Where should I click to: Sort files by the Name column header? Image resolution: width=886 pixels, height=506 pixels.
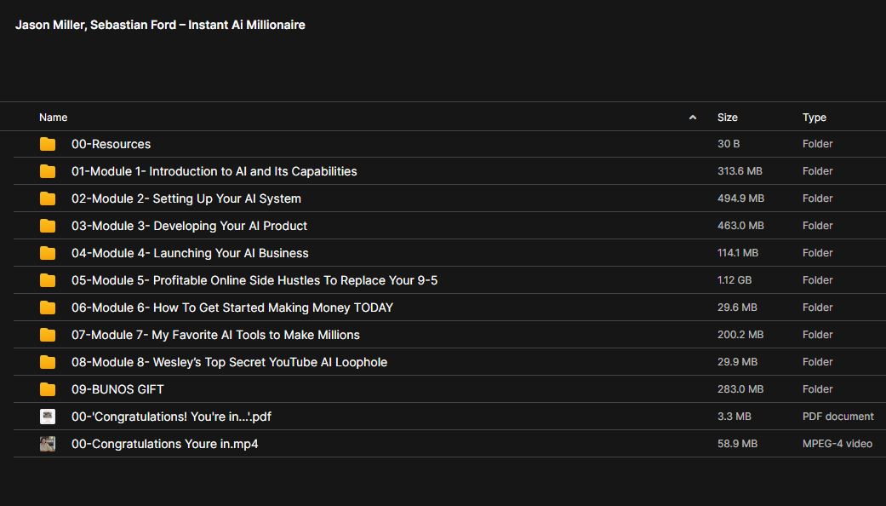(x=54, y=118)
